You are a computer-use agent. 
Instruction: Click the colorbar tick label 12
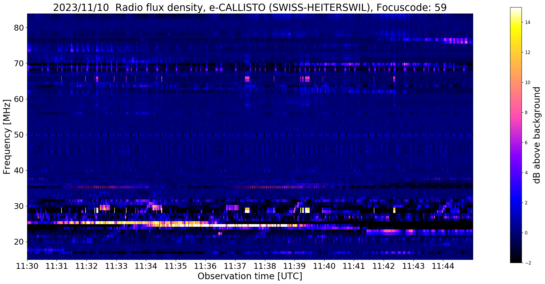527,52
